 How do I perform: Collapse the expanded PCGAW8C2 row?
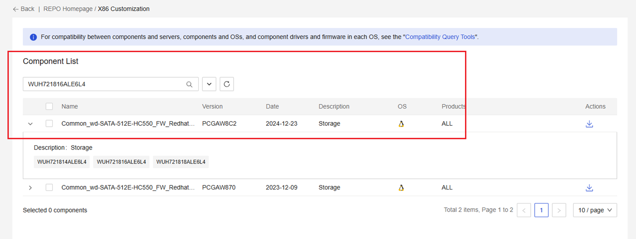tap(30, 124)
